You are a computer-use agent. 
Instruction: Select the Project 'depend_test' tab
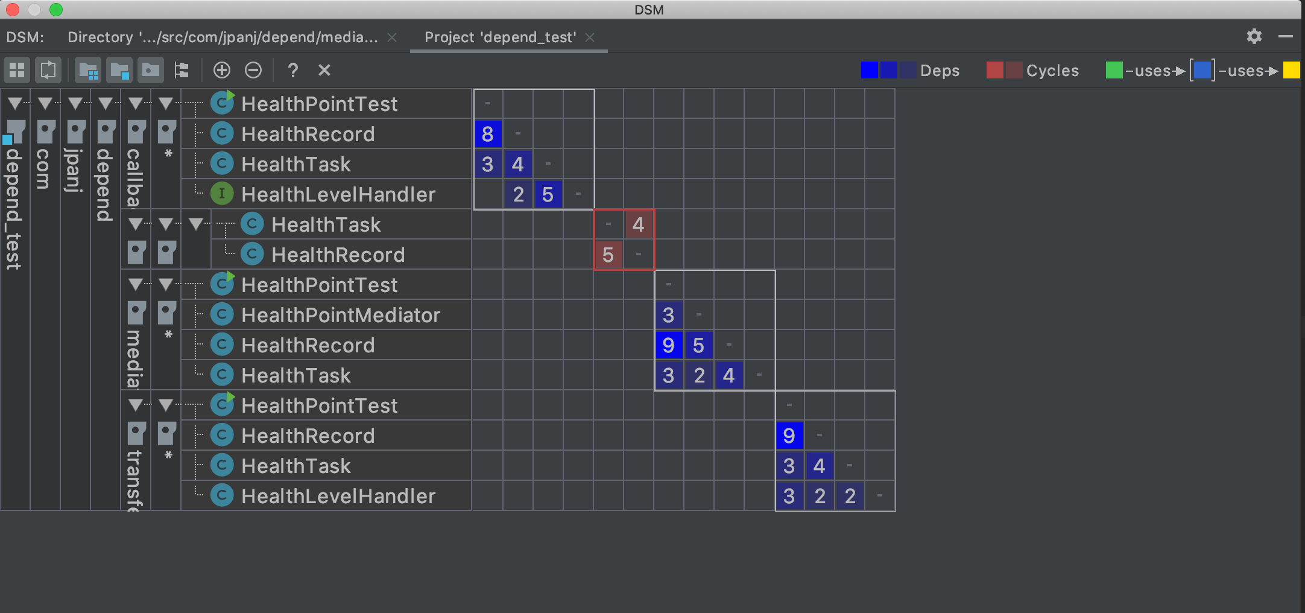[500, 37]
